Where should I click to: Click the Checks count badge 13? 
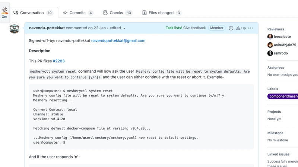click(x=129, y=13)
